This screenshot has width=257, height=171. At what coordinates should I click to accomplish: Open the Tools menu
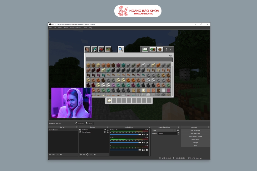85,28
